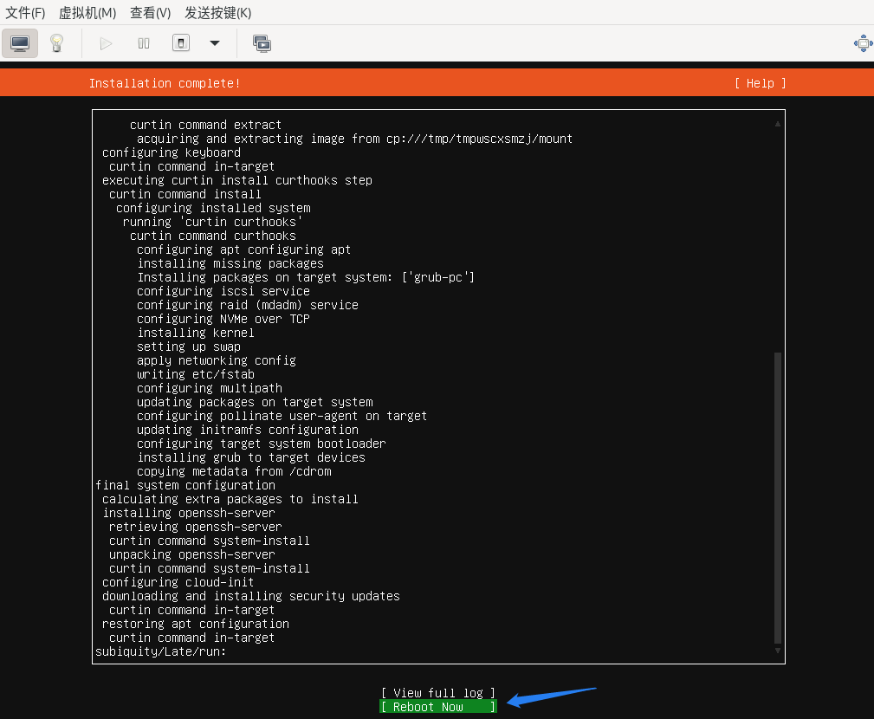Open the shutdown options dropdown arrow
Viewport: 874px width, 719px height.
point(215,43)
